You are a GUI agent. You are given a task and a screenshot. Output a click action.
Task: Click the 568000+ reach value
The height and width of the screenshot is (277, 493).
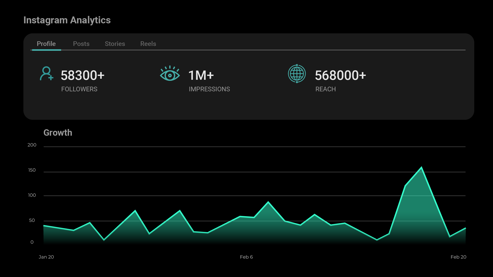coord(340,75)
